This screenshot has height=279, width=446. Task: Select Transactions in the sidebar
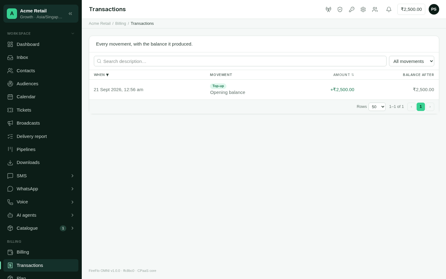tap(41, 265)
